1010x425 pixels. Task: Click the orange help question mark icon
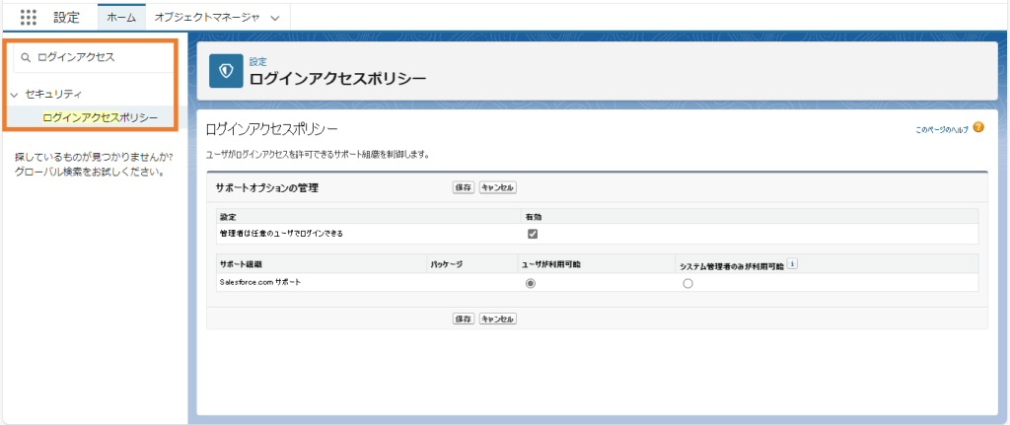coord(978,127)
